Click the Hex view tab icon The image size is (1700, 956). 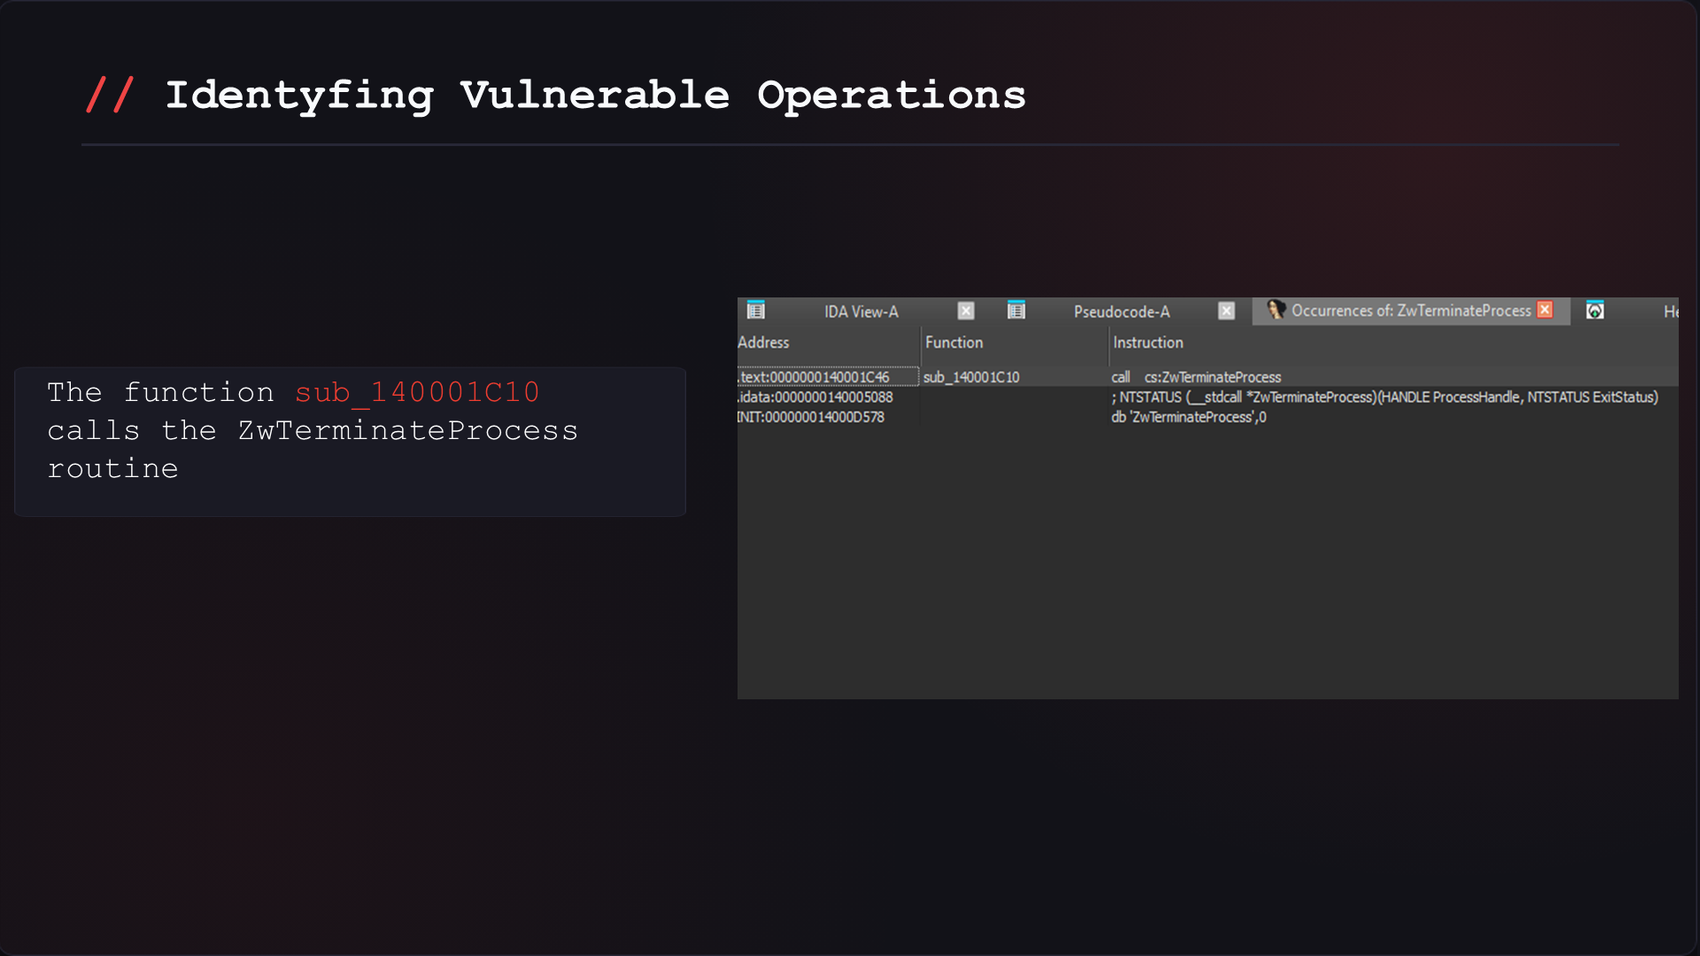1595,311
